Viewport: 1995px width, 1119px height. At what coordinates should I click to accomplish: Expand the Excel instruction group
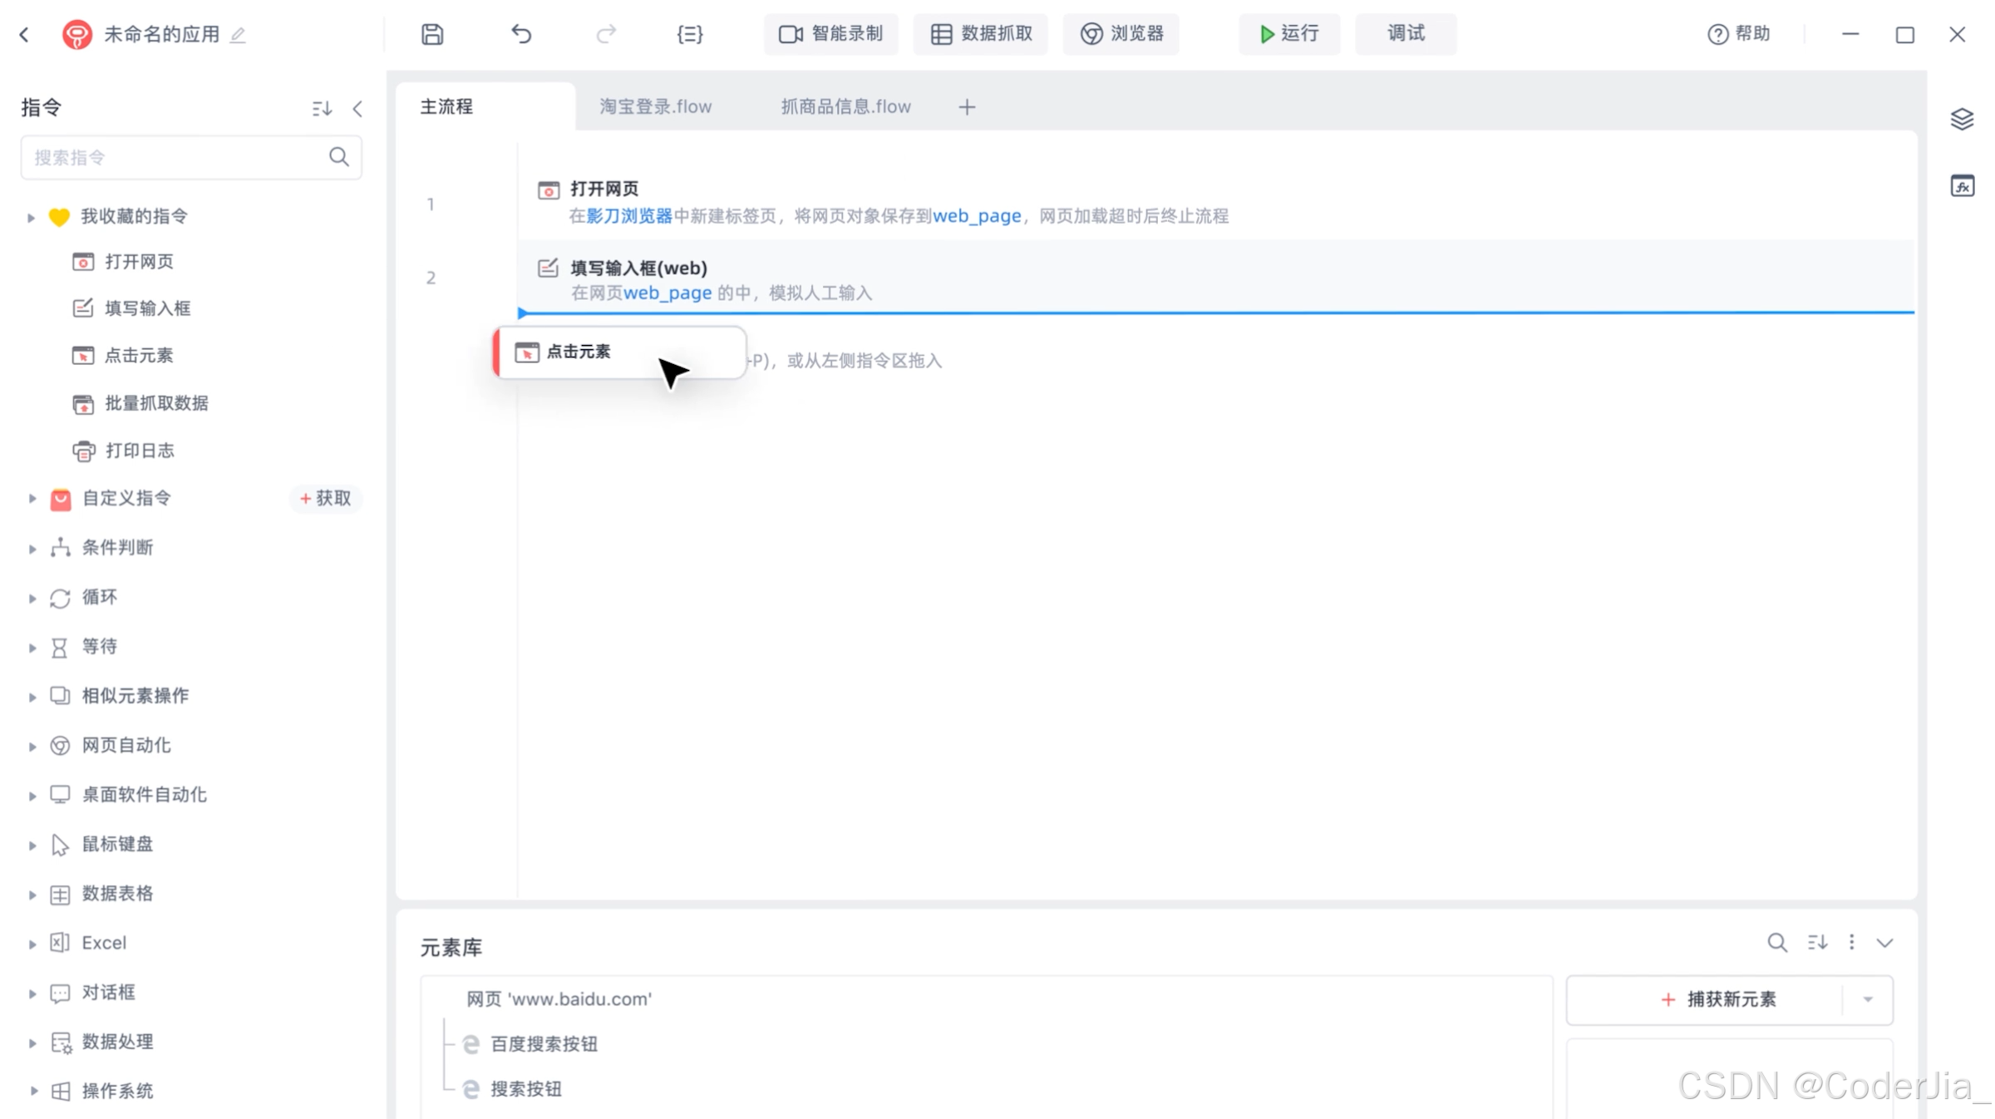(32, 944)
